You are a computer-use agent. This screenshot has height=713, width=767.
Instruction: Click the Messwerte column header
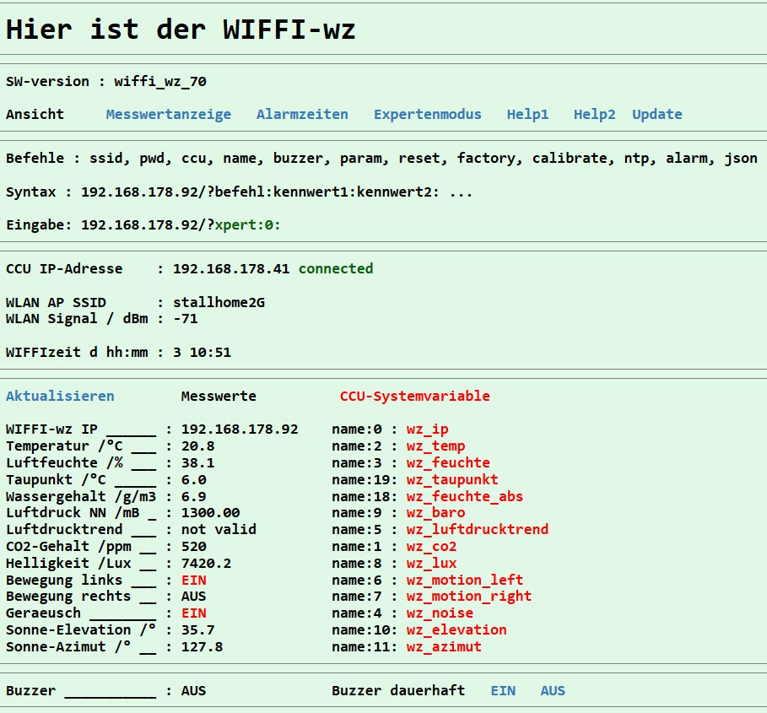click(219, 396)
